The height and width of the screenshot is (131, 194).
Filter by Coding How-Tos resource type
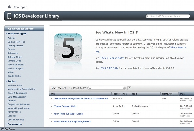16,42
